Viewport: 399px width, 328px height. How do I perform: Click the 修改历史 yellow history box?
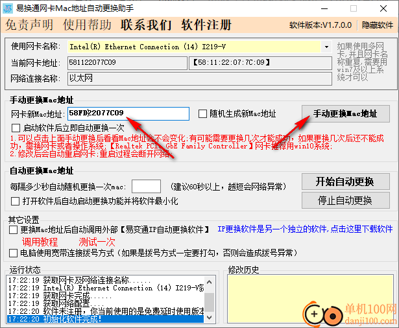point(311,299)
